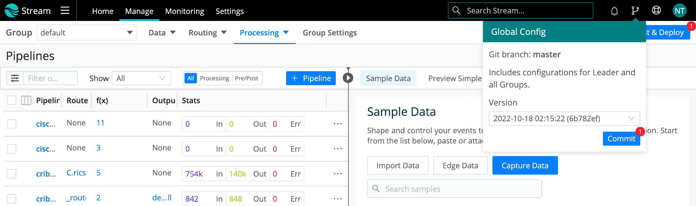Click the git branch version control icon

coord(635,11)
